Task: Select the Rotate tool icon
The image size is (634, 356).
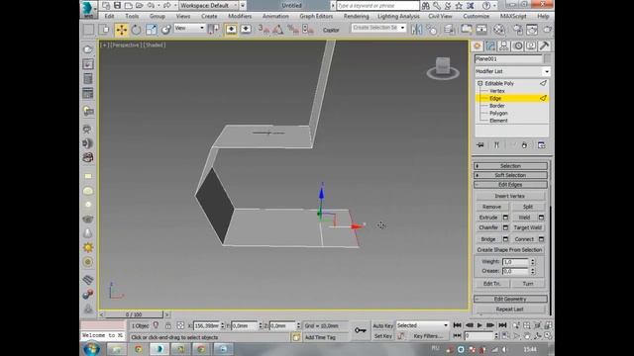Action: click(137, 30)
